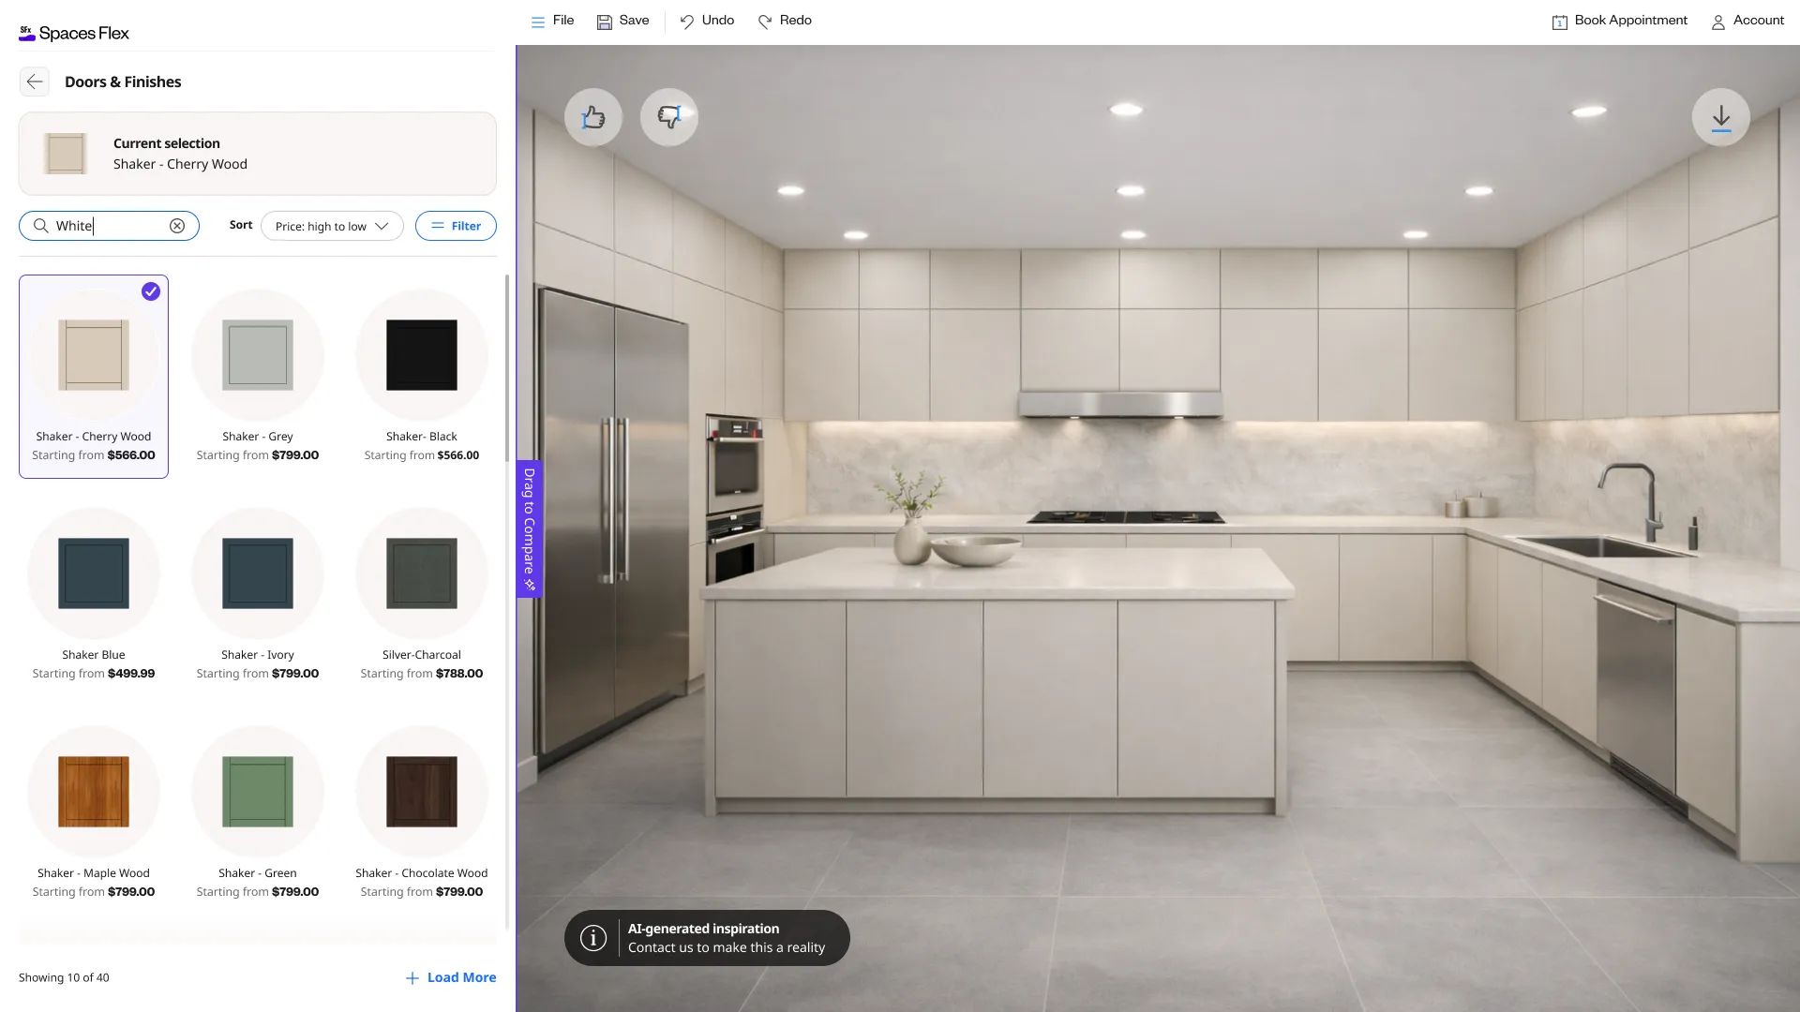Book an appointment
The height and width of the screenshot is (1012, 1800).
(1619, 21)
